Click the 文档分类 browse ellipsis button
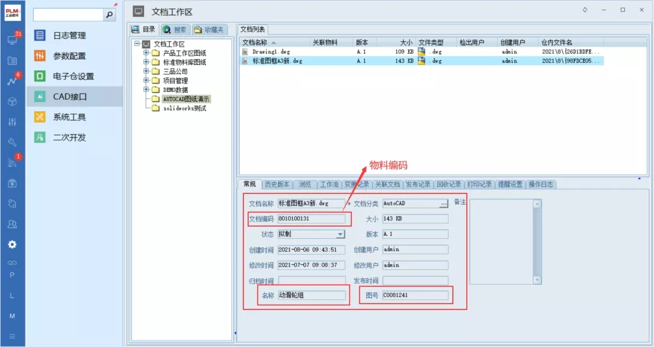Screen dimensions: 654x347 tap(444, 204)
